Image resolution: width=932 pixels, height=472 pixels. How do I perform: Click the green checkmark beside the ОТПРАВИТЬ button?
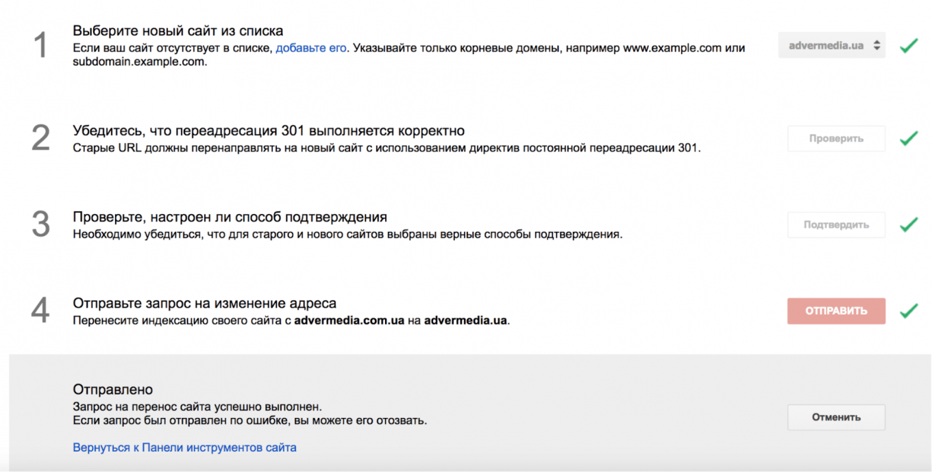pos(909,311)
